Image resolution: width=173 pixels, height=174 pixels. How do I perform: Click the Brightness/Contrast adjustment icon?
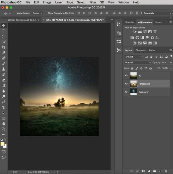coord(135,32)
